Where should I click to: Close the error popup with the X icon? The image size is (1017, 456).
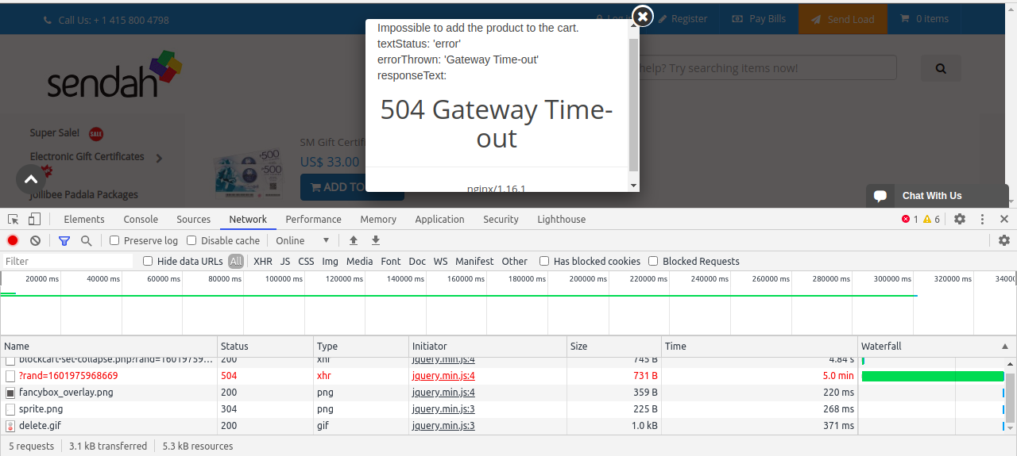pyautogui.click(x=643, y=16)
